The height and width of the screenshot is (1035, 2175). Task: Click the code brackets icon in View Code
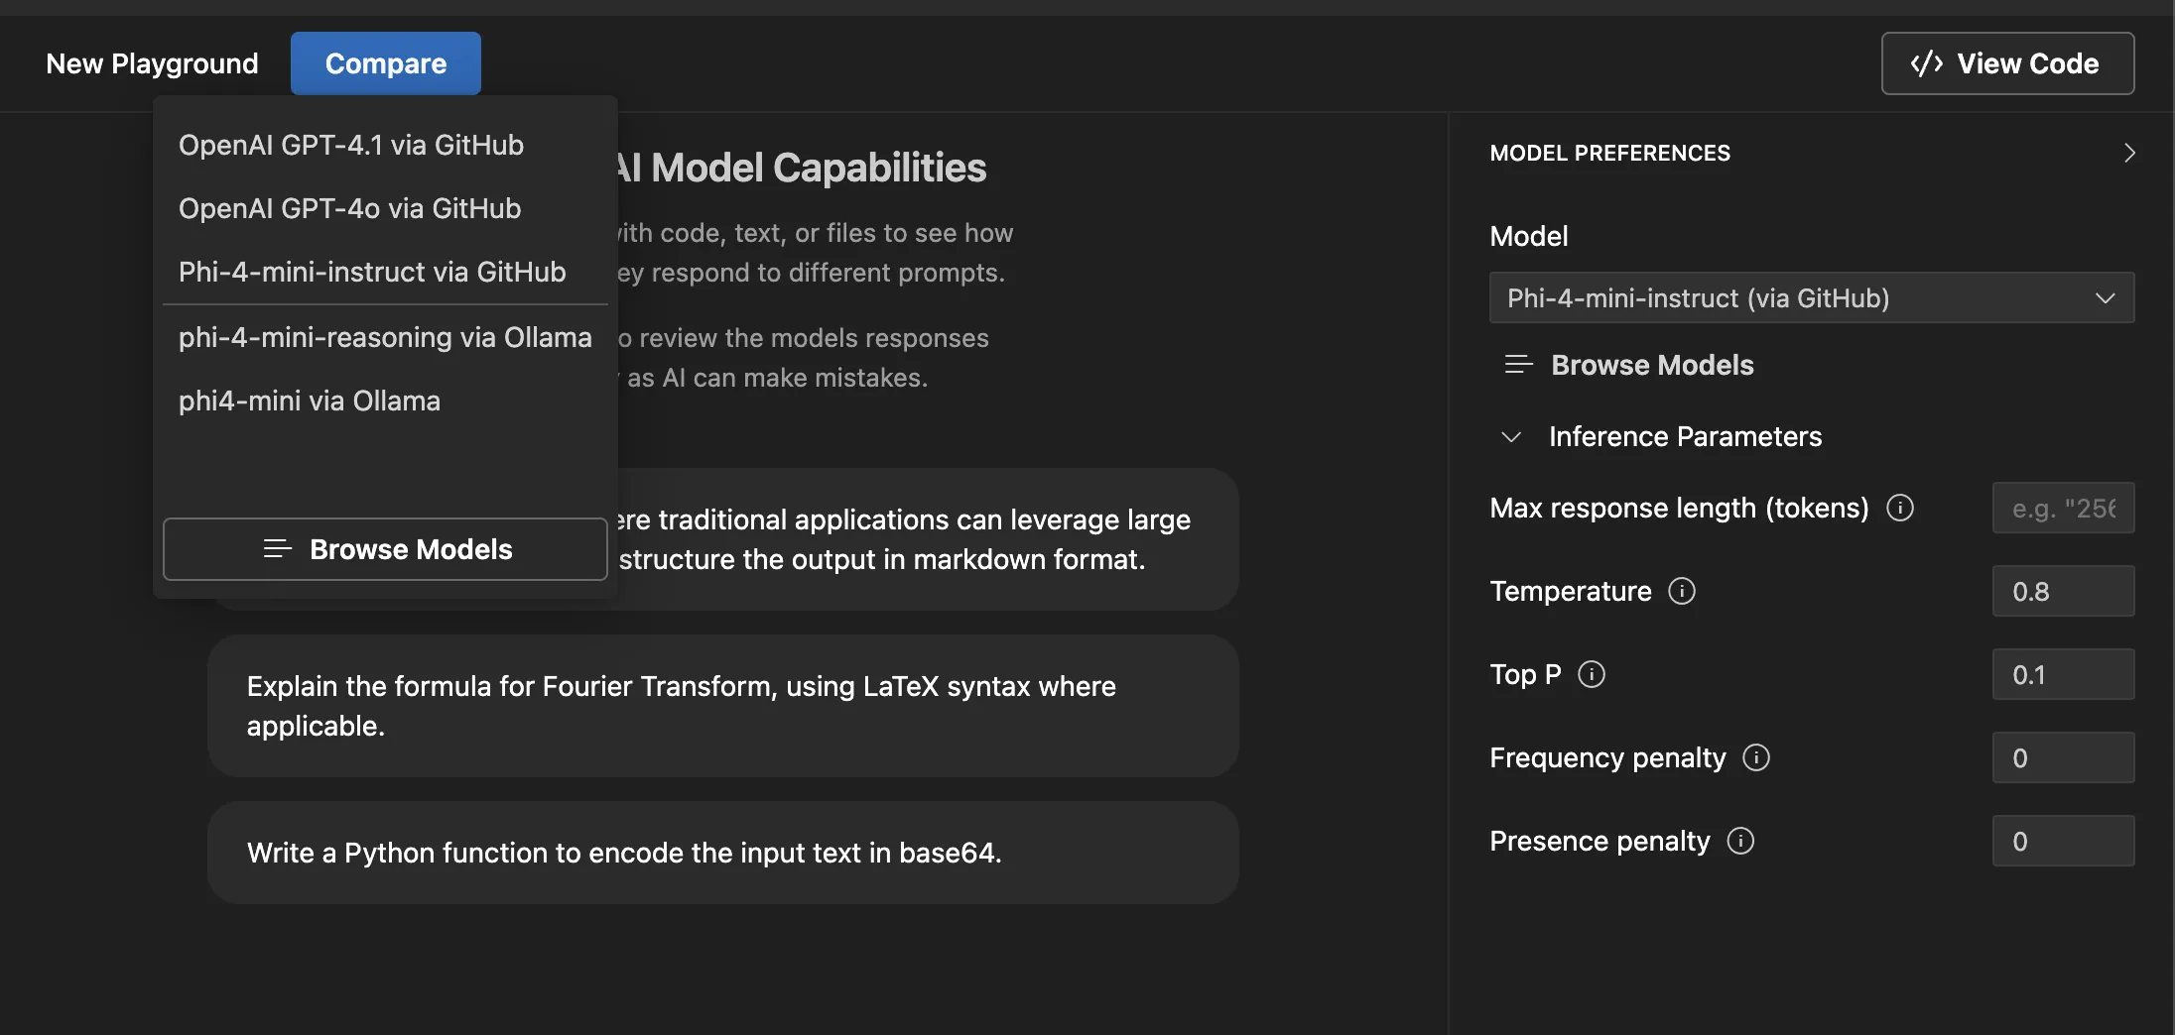point(1927,63)
